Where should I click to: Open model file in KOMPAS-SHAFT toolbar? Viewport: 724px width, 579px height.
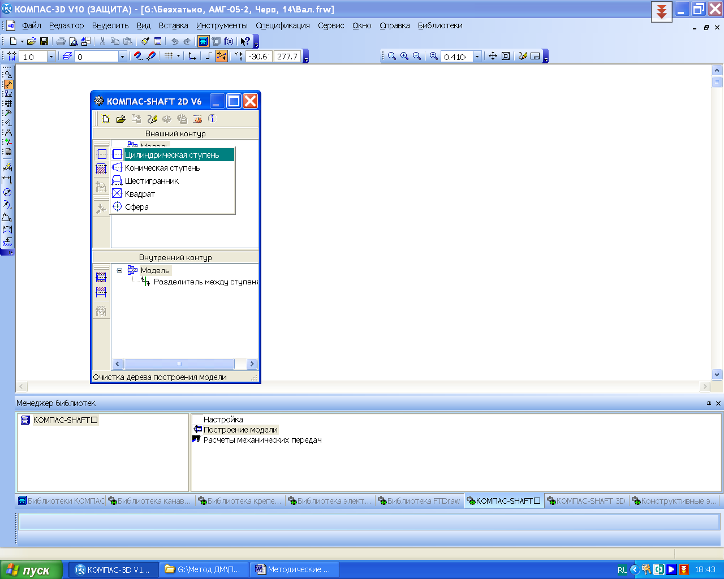(x=120, y=119)
